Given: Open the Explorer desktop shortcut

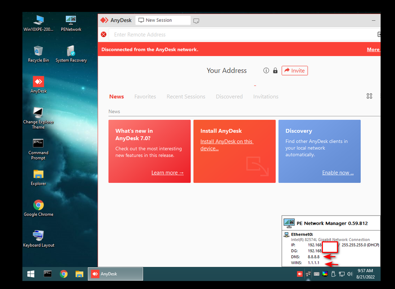Looking at the screenshot, I should click(38, 177).
